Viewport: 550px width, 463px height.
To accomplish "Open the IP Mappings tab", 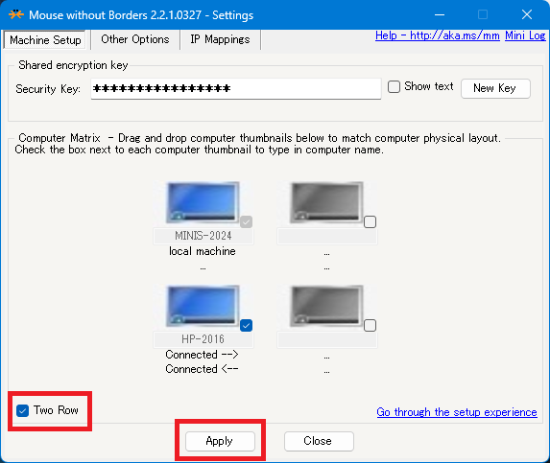I will pyautogui.click(x=220, y=39).
